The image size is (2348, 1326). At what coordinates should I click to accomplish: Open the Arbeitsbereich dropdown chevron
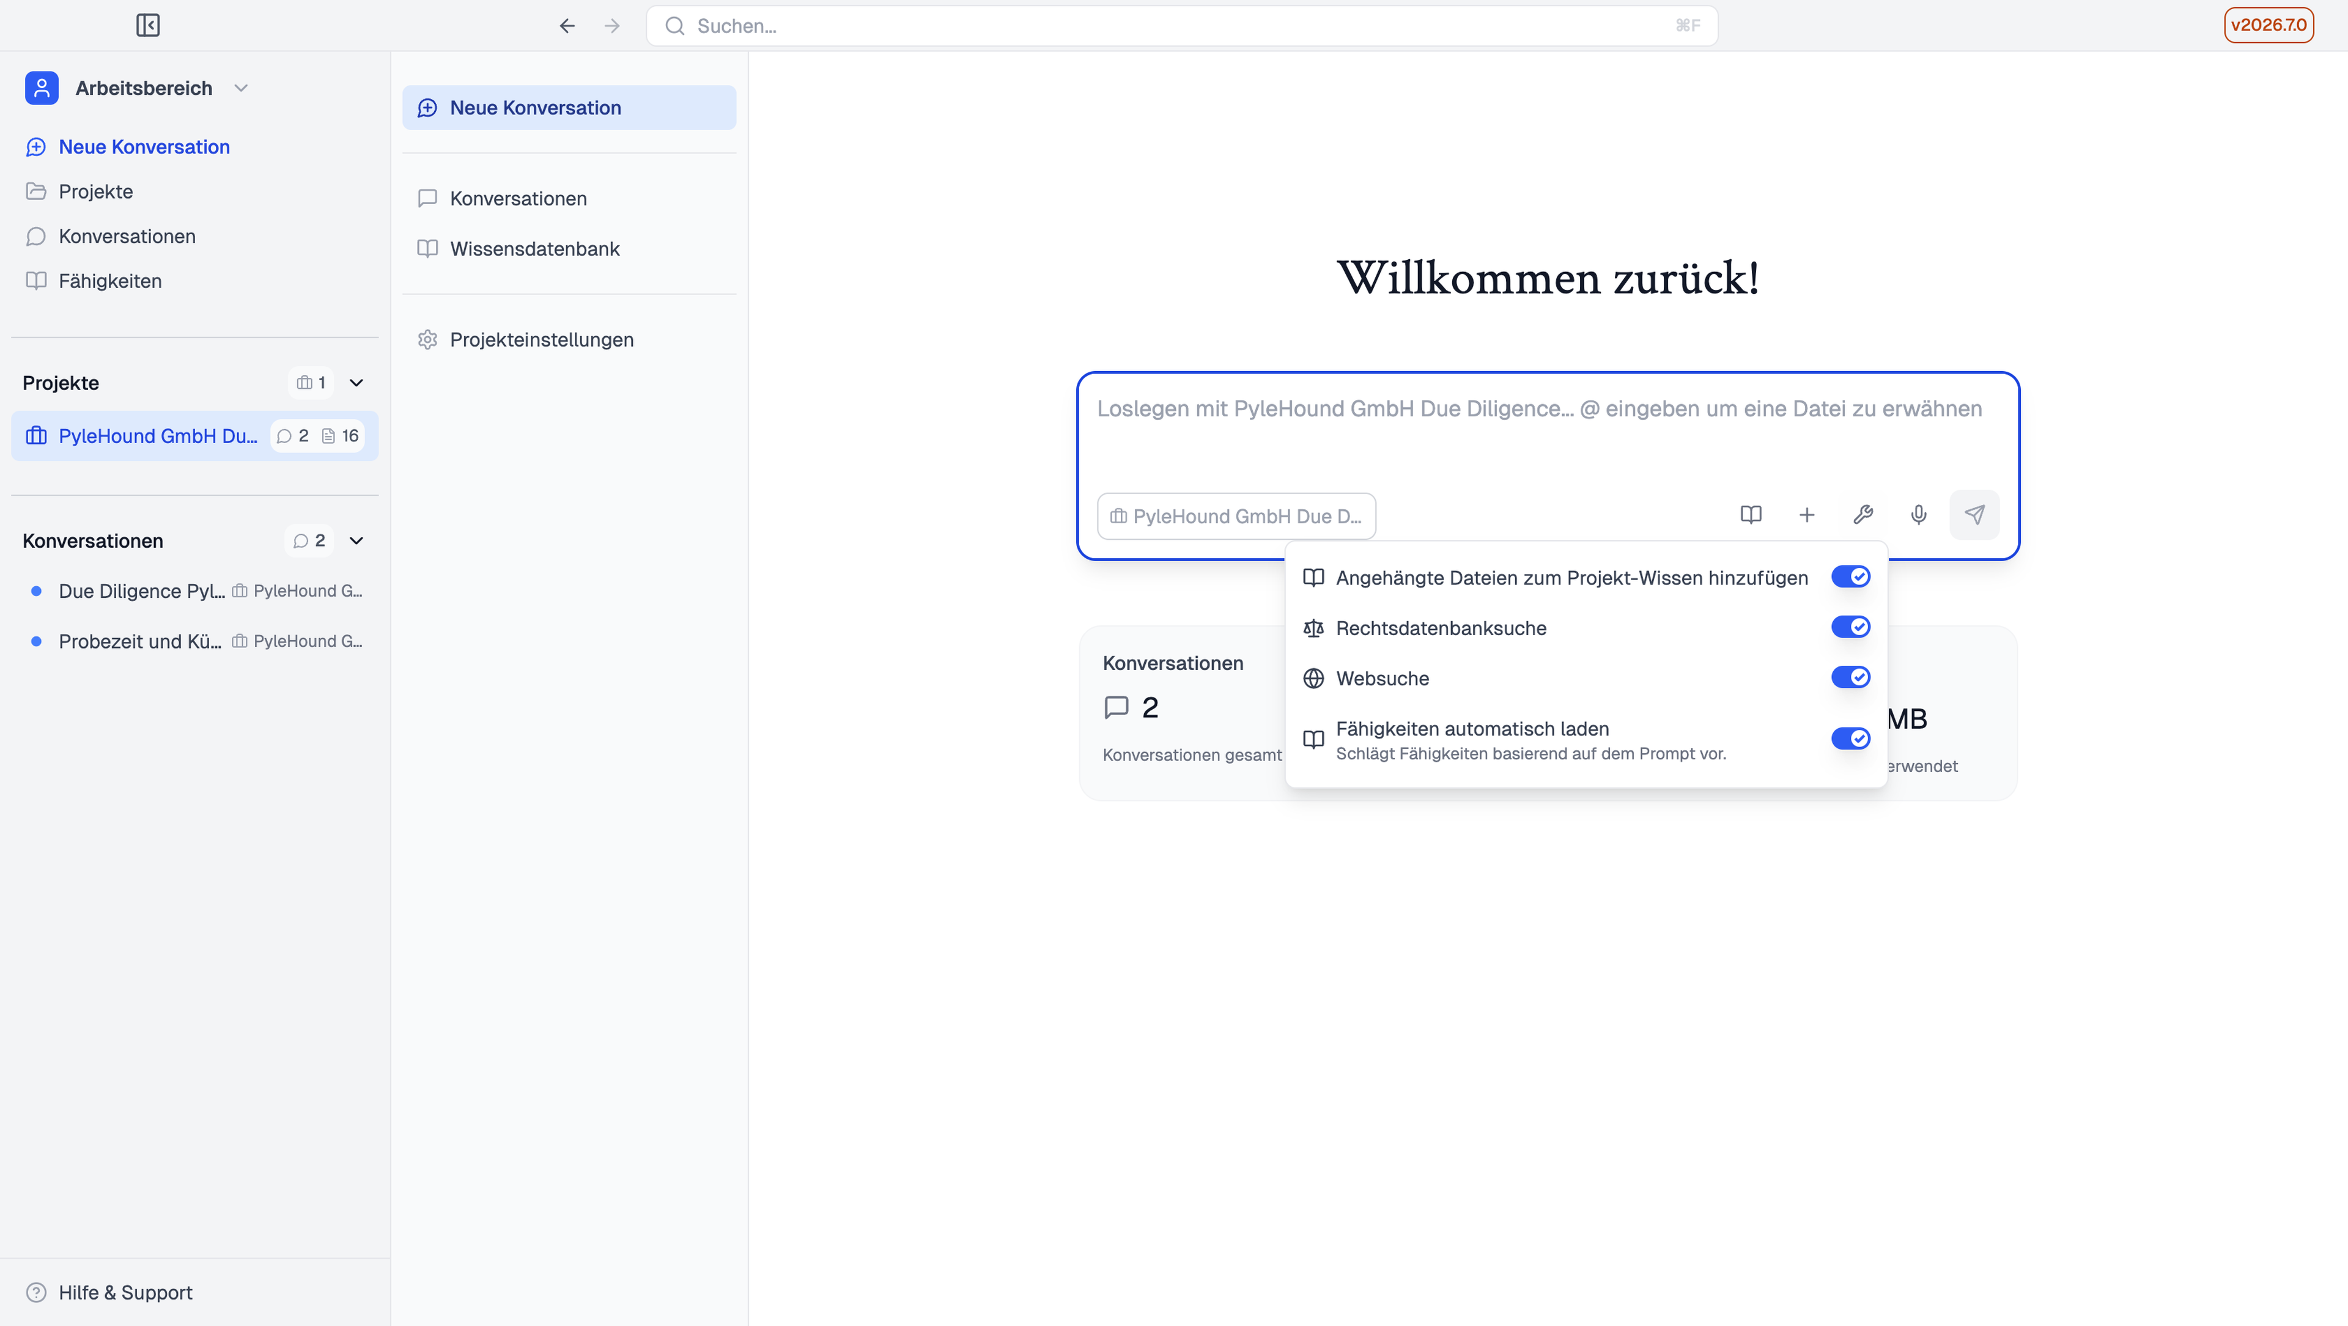coord(241,89)
